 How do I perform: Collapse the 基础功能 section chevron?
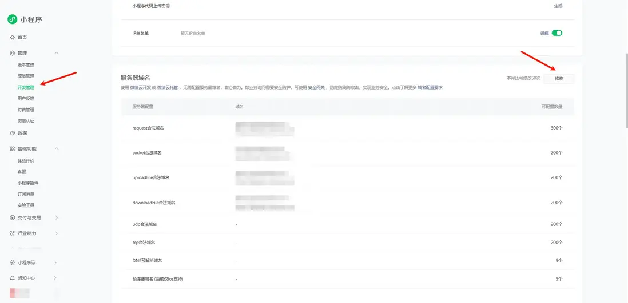pyautogui.click(x=57, y=149)
